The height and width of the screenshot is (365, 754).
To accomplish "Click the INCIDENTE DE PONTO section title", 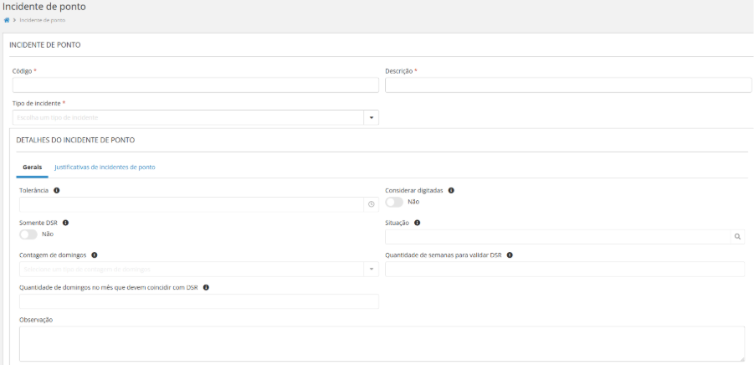I will [45, 45].
